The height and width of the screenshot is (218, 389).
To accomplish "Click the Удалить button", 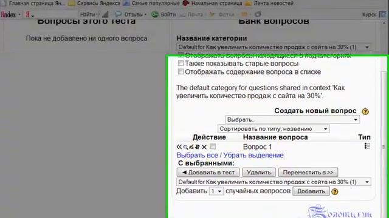I will coord(259,172).
